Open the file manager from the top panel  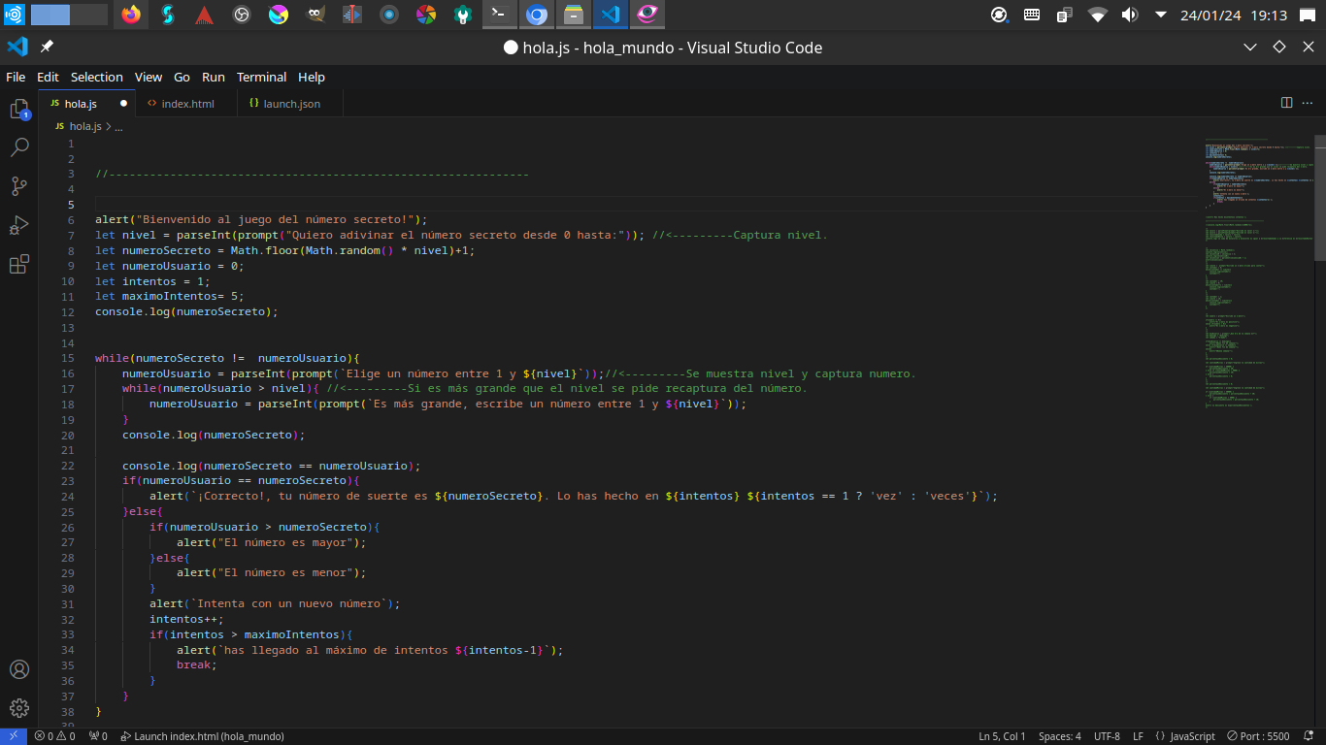click(574, 15)
